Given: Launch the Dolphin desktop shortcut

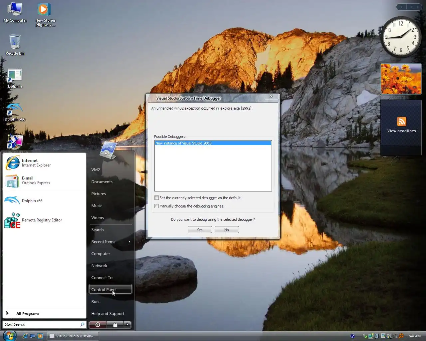Looking at the screenshot, I should tap(15, 78).
